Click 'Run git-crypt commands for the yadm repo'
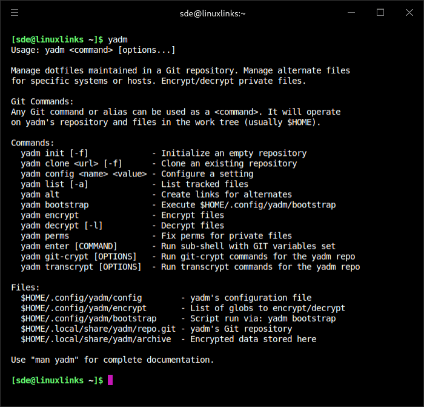This screenshot has width=424, height=407. point(258,257)
